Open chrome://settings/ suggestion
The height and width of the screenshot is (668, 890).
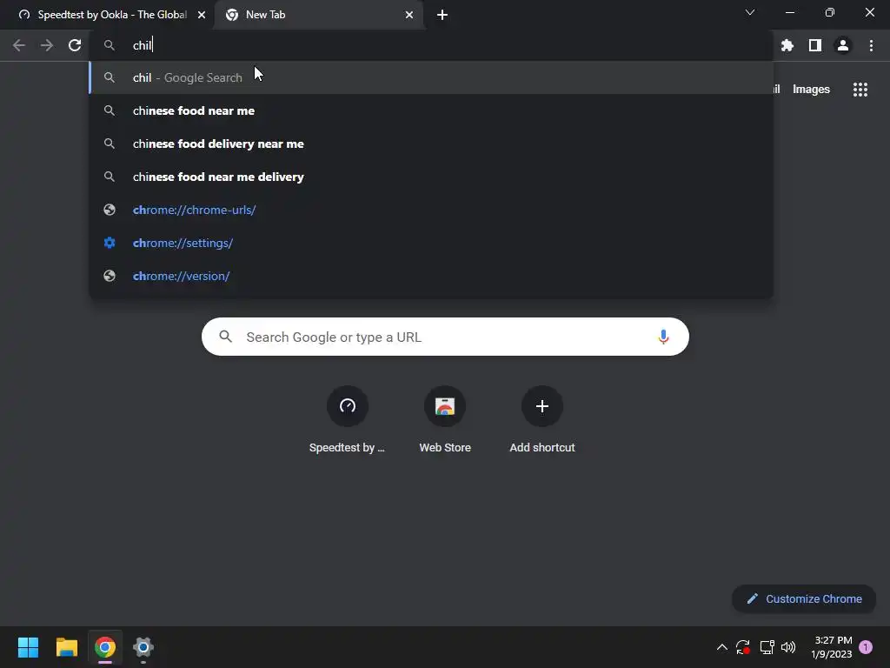pyautogui.click(x=431, y=243)
